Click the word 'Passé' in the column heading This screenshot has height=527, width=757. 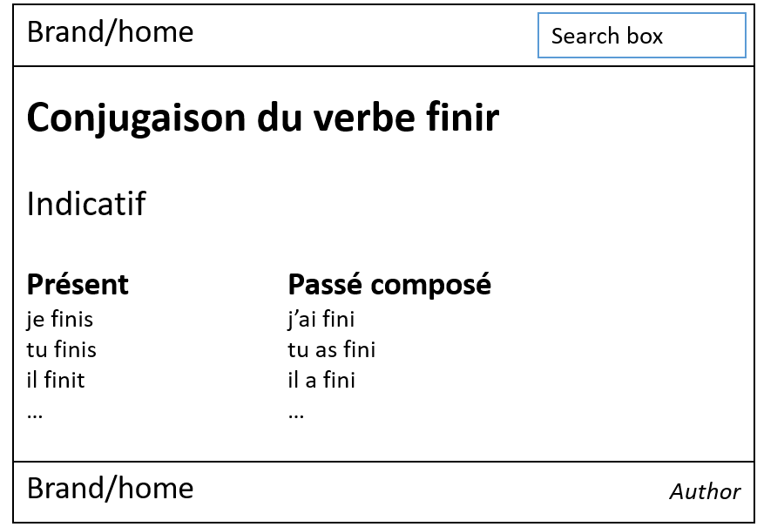(324, 285)
